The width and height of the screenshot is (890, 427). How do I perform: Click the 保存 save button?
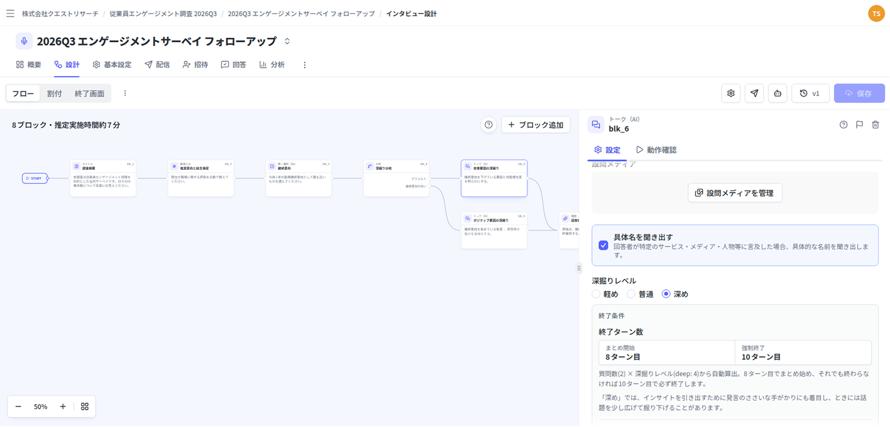click(x=859, y=93)
